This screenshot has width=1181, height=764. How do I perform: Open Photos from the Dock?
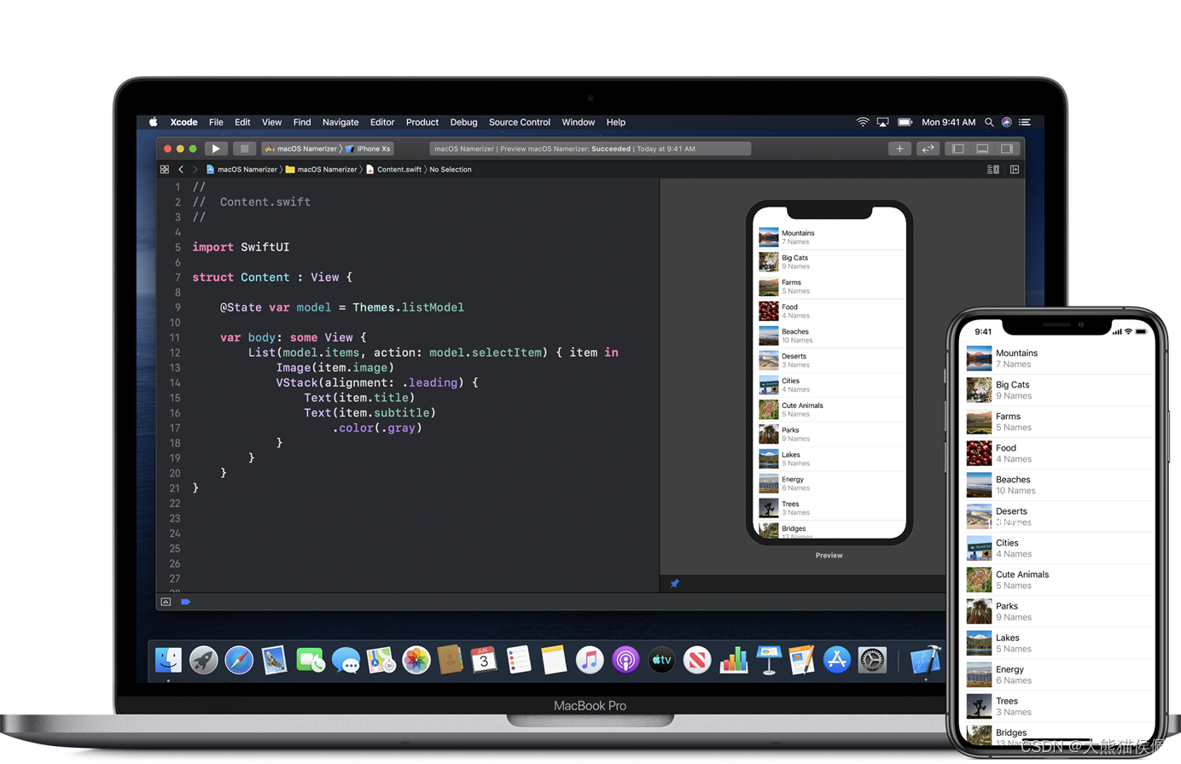point(416,660)
